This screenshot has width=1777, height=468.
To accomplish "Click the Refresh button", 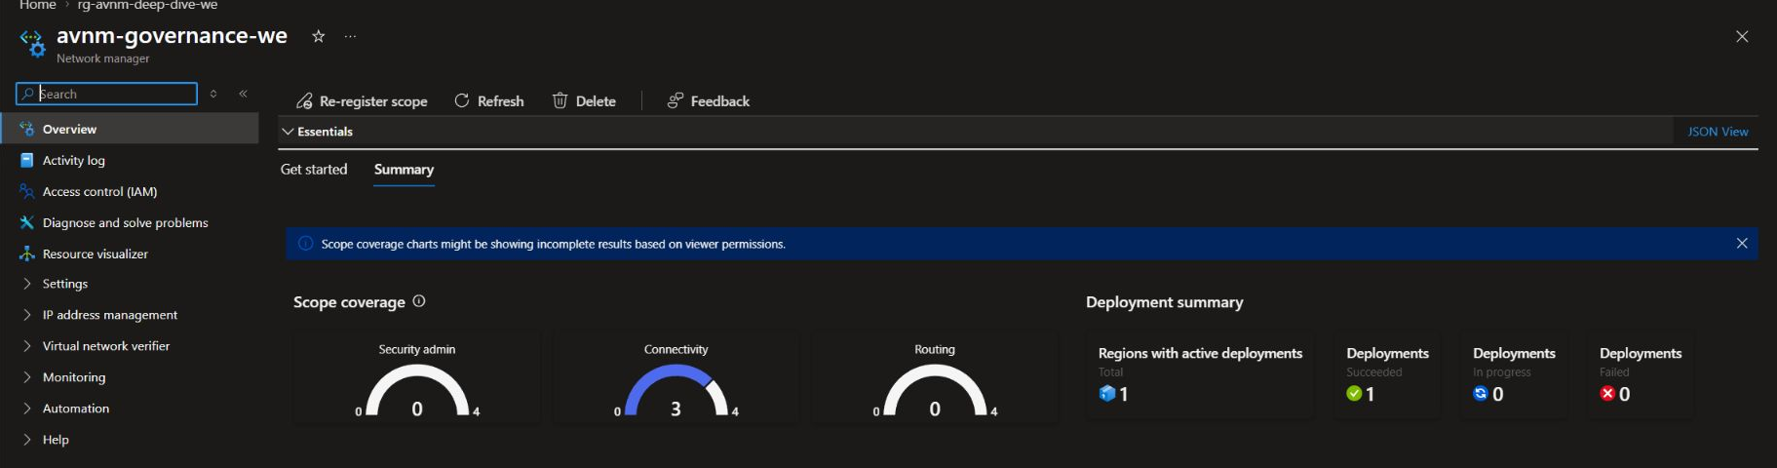I will coord(489,100).
